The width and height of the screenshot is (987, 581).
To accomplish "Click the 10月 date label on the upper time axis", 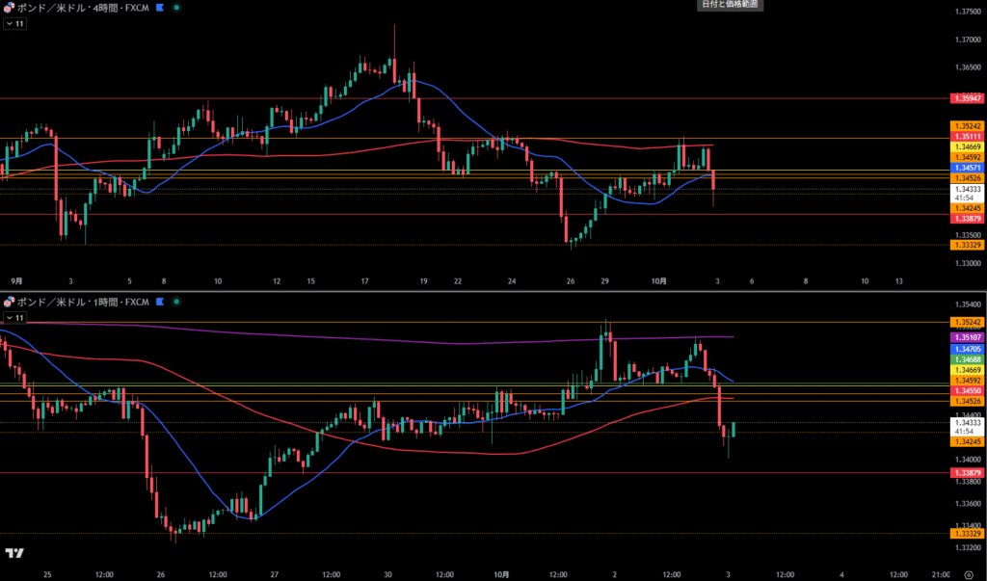I will click(659, 281).
